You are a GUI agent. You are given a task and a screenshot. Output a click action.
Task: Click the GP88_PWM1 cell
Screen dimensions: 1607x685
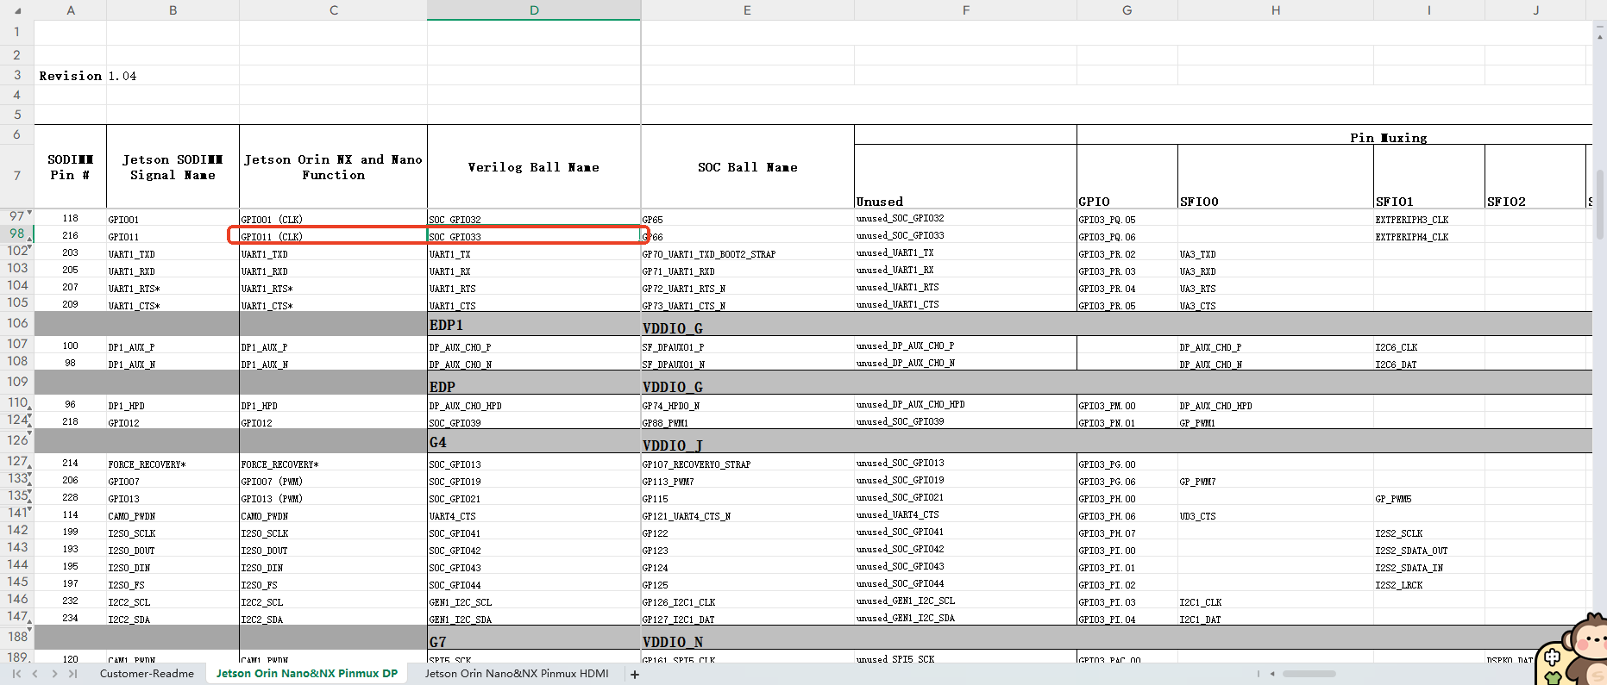(x=747, y=422)
